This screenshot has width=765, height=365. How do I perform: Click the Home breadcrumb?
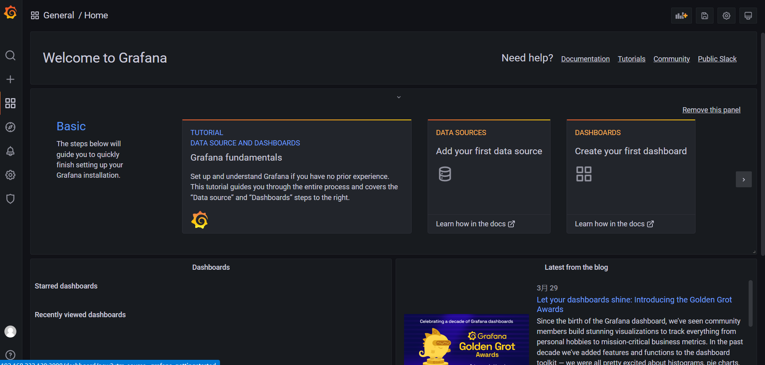(96, 15)
